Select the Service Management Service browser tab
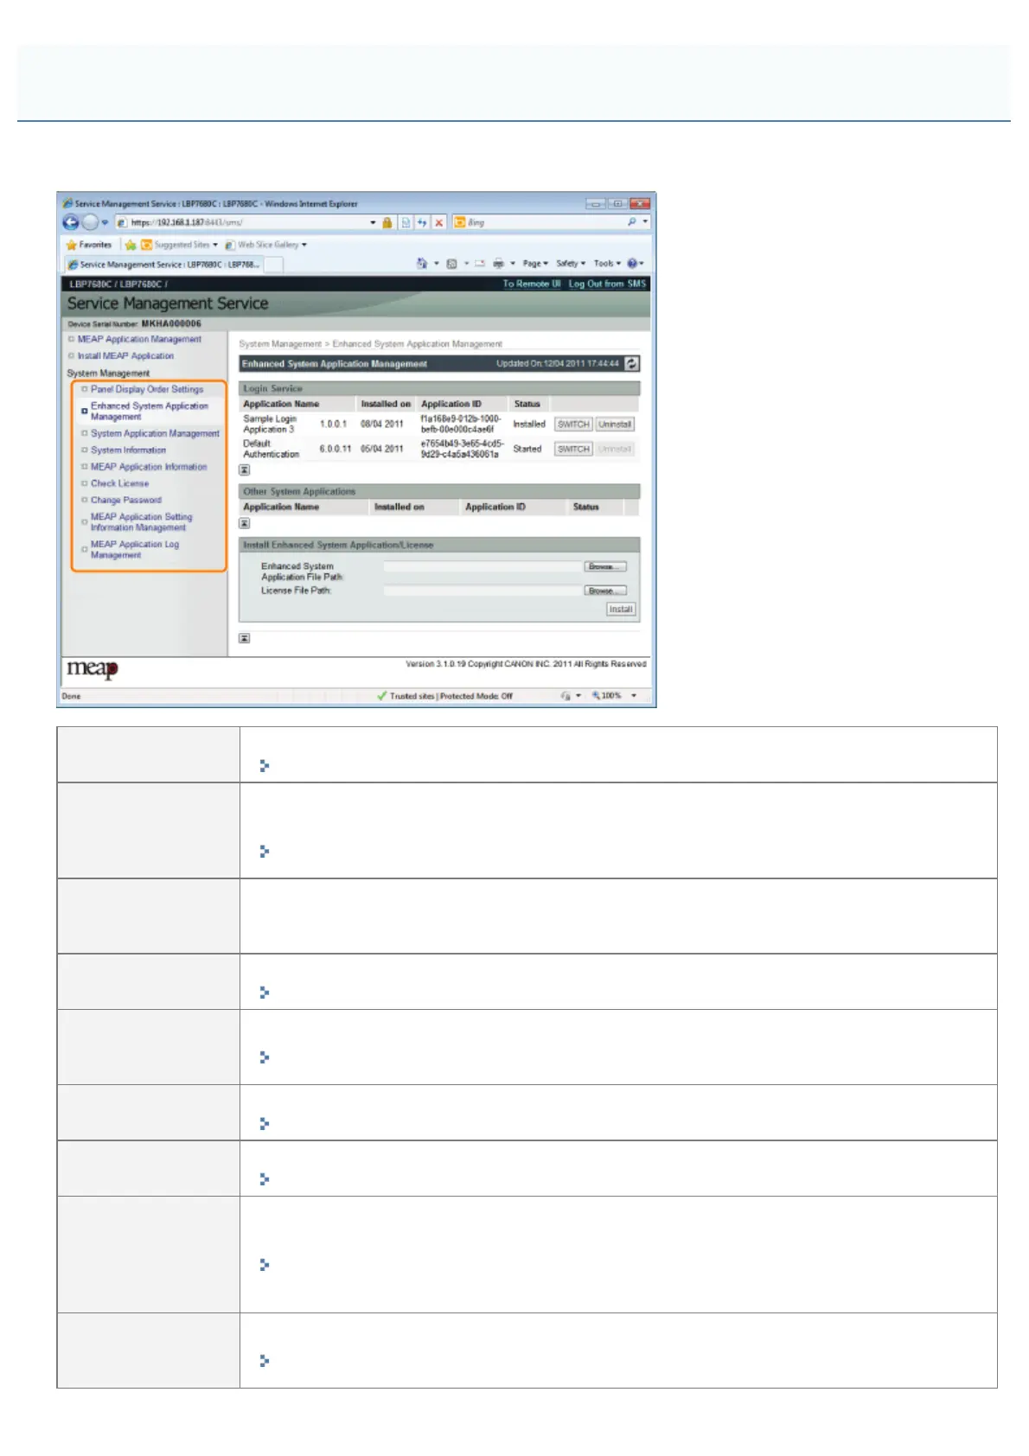The image size is (1029, 1456). pyautogui.click(x=163, y=265)
